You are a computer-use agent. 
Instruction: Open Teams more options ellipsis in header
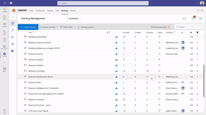197,3
